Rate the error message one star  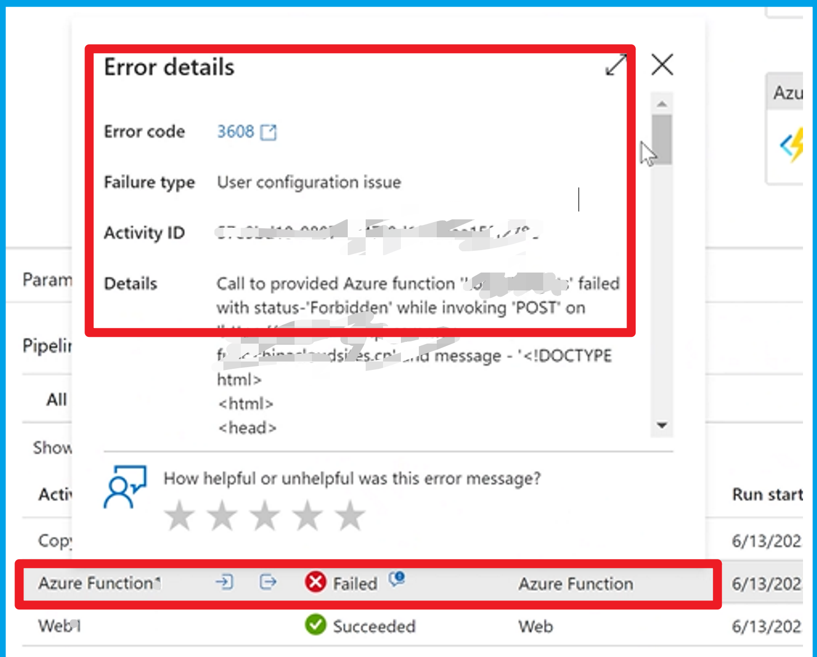(180, 515)
